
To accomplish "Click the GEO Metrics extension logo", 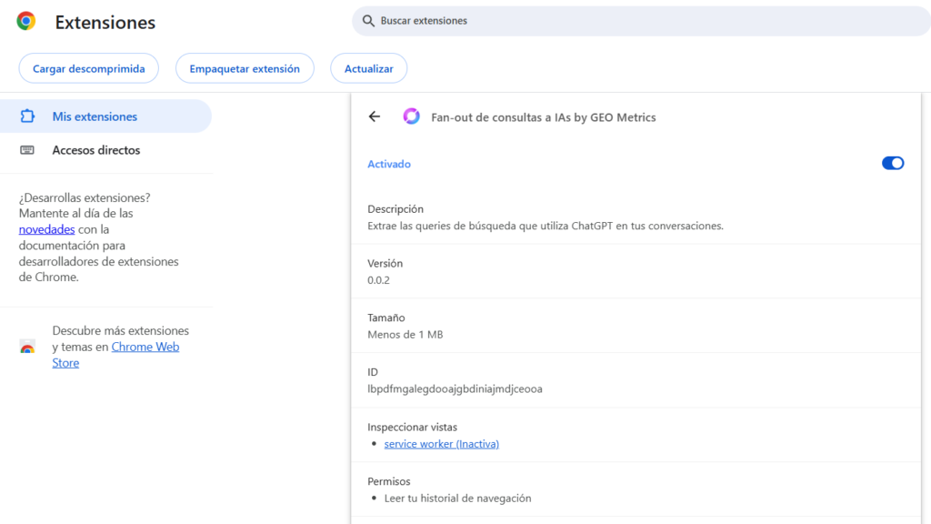I will pyautogui.click(x=412, y=116).
